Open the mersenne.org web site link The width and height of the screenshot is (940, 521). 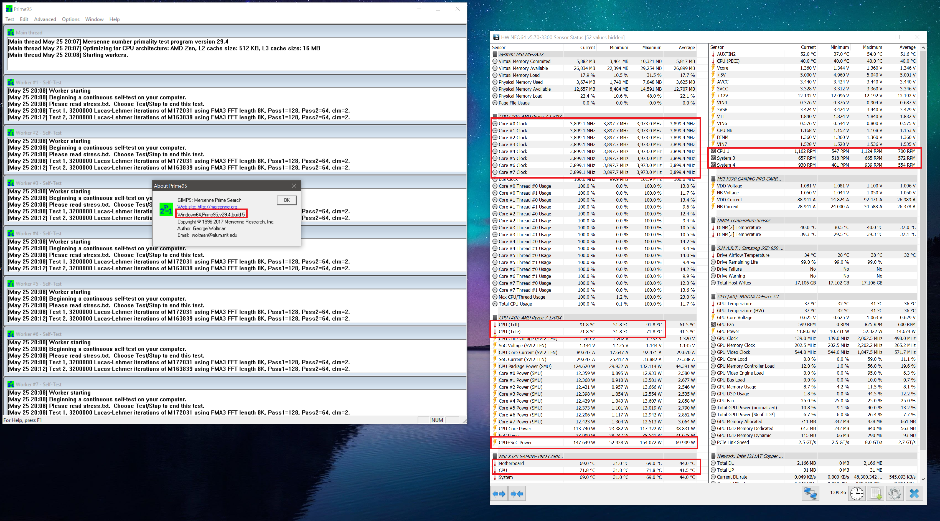pos(207,207)
